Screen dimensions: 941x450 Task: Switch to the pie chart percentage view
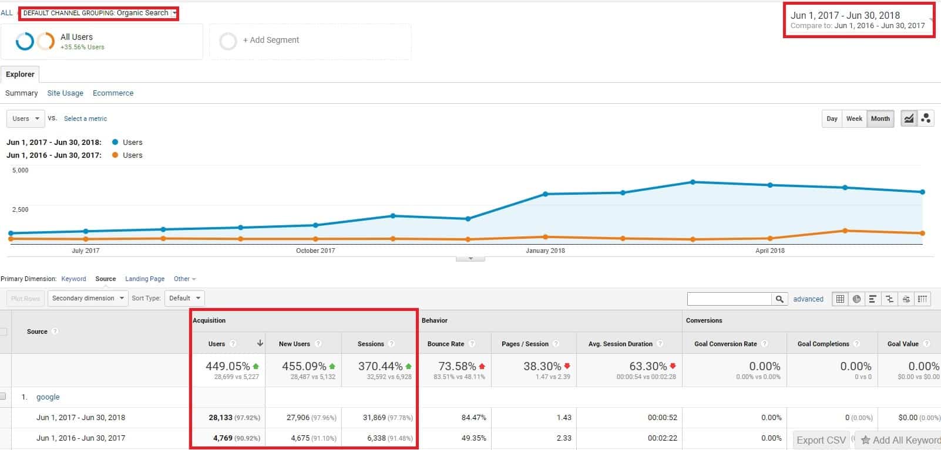tap(856, 299)
